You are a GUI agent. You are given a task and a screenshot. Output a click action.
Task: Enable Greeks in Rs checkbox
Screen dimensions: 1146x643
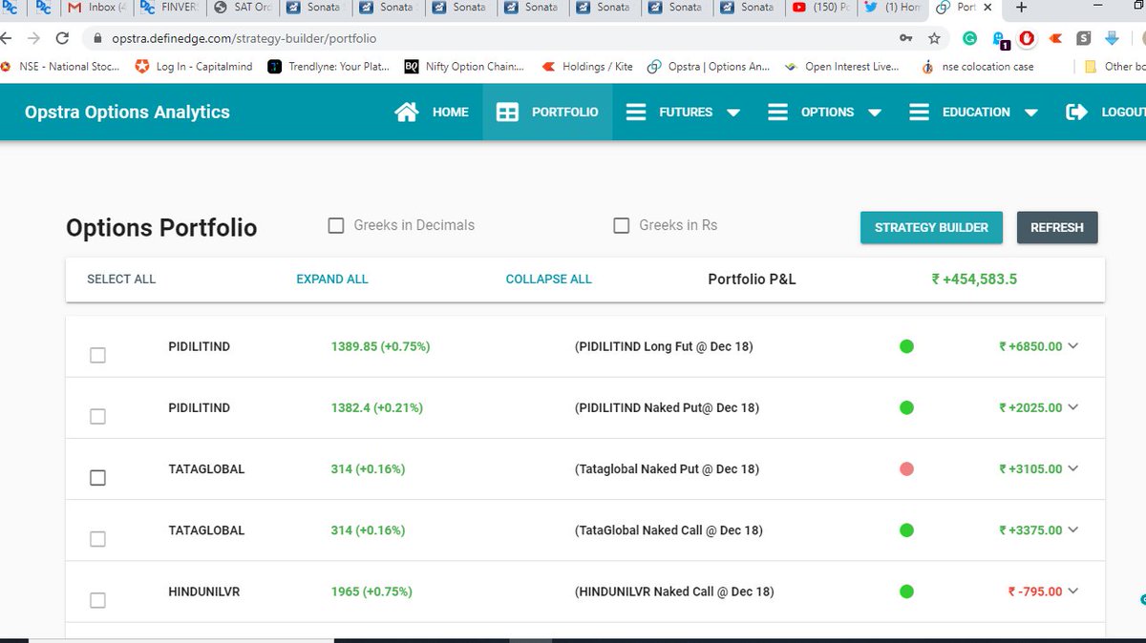[622, 226]
